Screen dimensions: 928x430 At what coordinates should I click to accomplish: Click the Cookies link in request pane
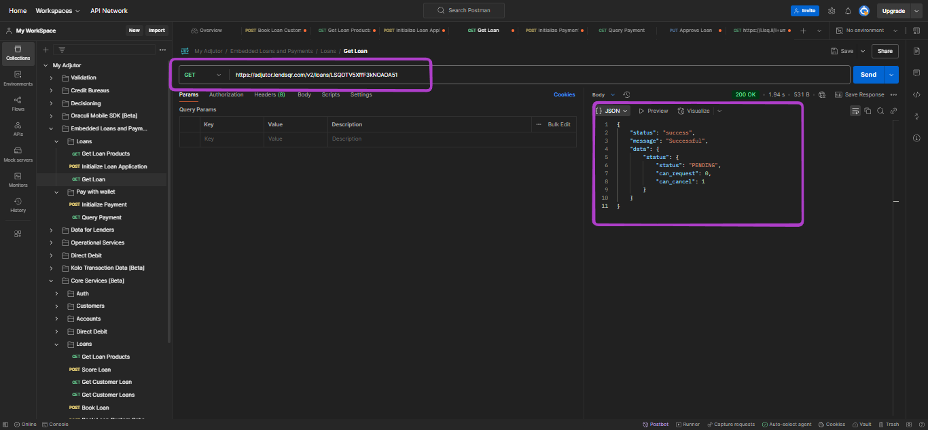pyautogui.click(x=564, y=94)
